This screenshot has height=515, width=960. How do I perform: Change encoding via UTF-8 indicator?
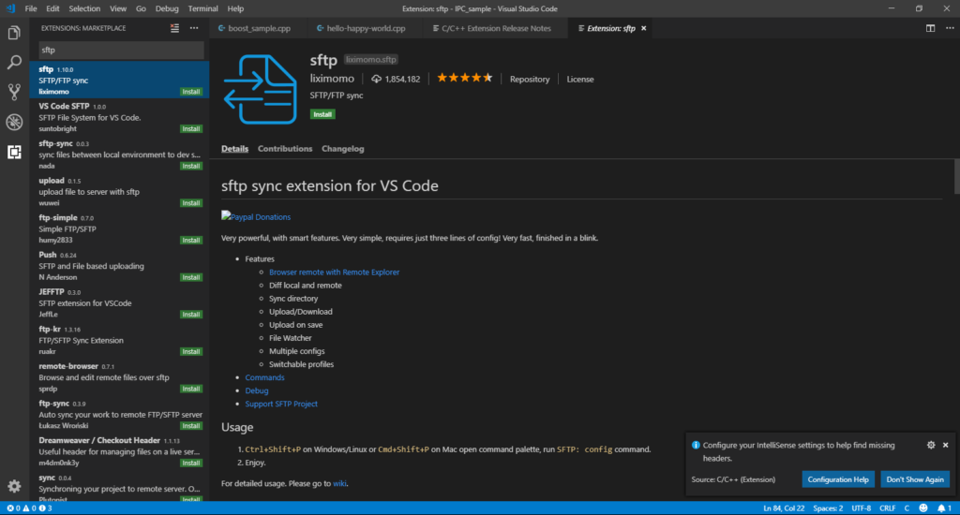861,508
